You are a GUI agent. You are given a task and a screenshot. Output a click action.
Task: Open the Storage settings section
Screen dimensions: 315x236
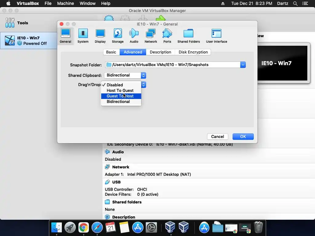coord(118,36)
